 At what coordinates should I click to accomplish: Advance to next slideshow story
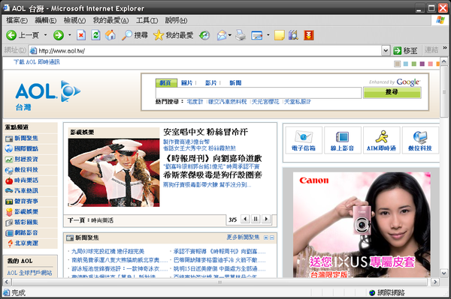pyautogui.click(x=266, y=219)
